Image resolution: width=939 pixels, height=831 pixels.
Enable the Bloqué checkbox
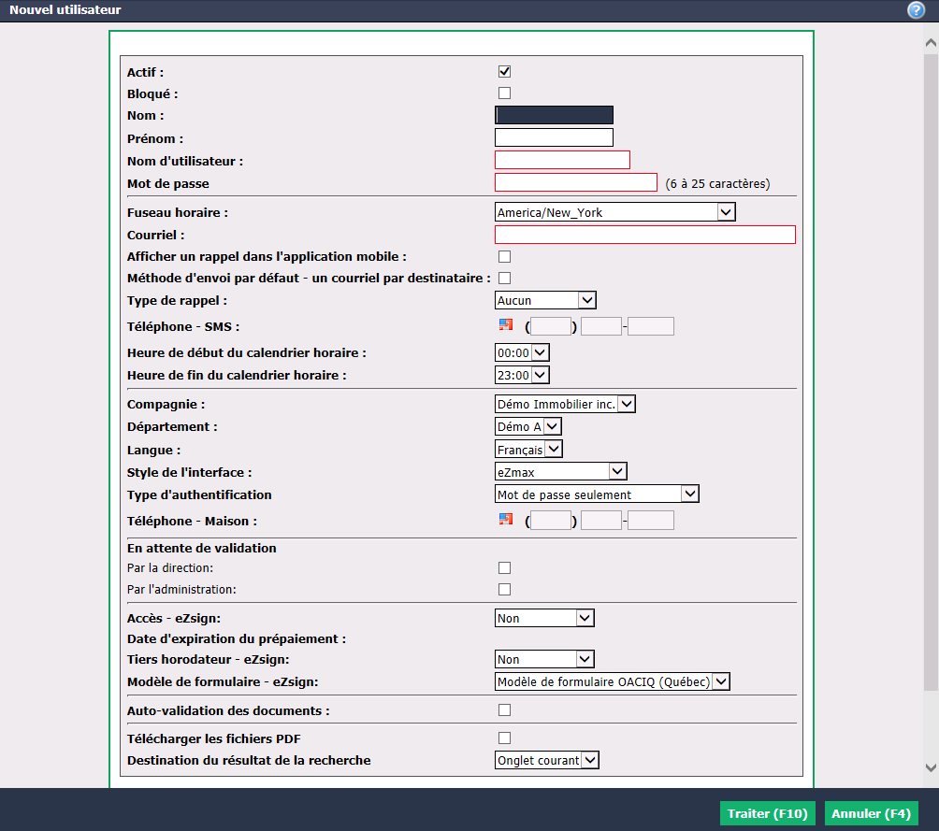505,93
